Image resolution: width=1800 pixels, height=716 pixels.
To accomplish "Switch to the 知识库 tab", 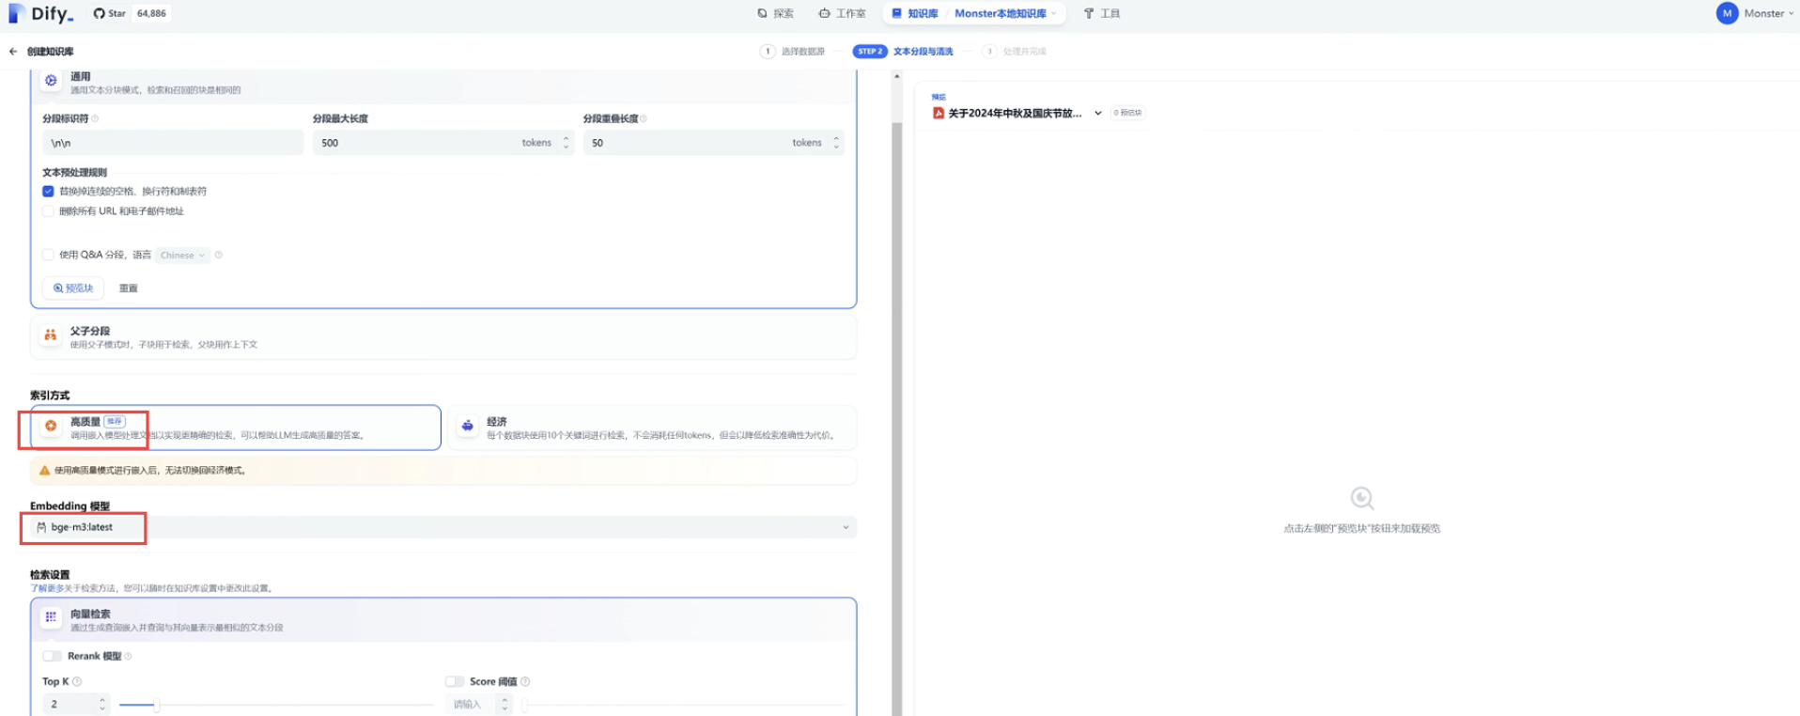I will click(915, 13).
